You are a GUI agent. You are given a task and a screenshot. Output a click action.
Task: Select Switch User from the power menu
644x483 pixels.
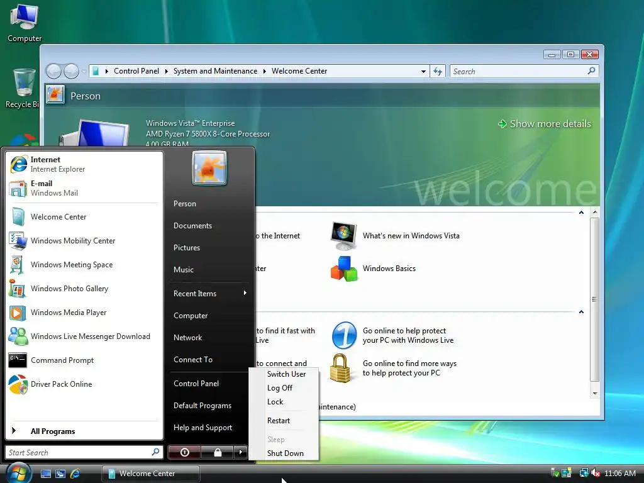[286, 374]
